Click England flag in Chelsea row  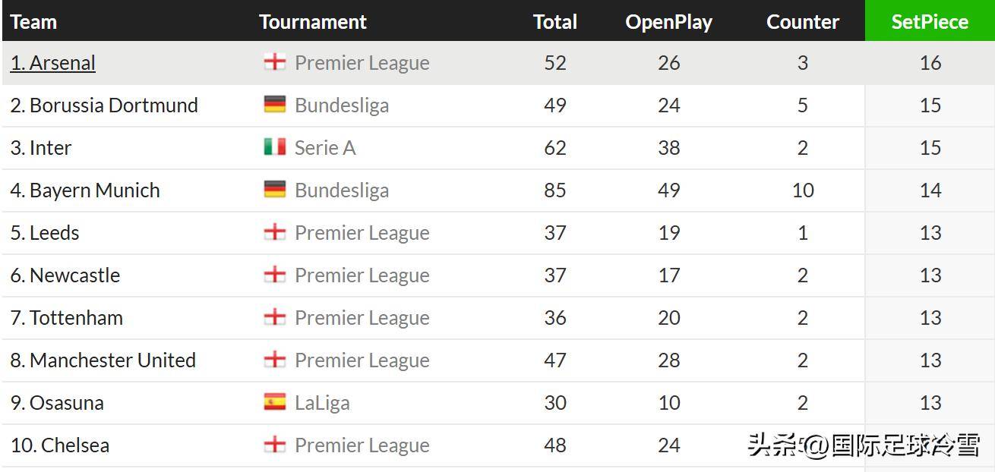(274, 445)
